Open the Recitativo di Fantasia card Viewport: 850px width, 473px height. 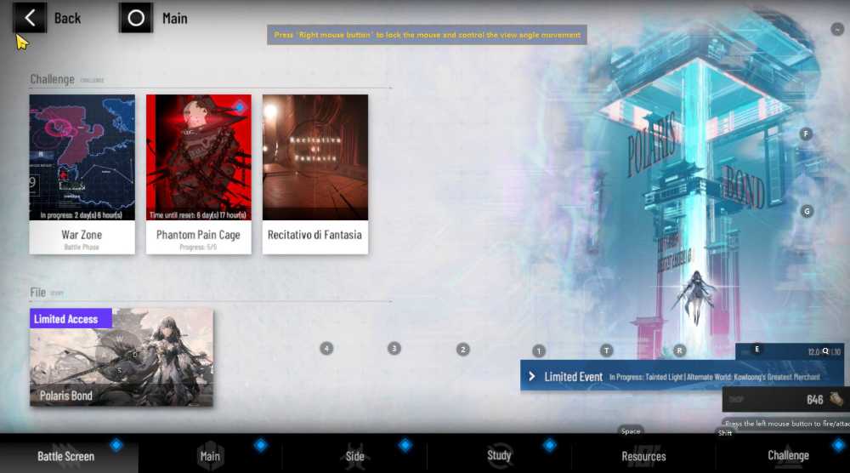[315, 174]
